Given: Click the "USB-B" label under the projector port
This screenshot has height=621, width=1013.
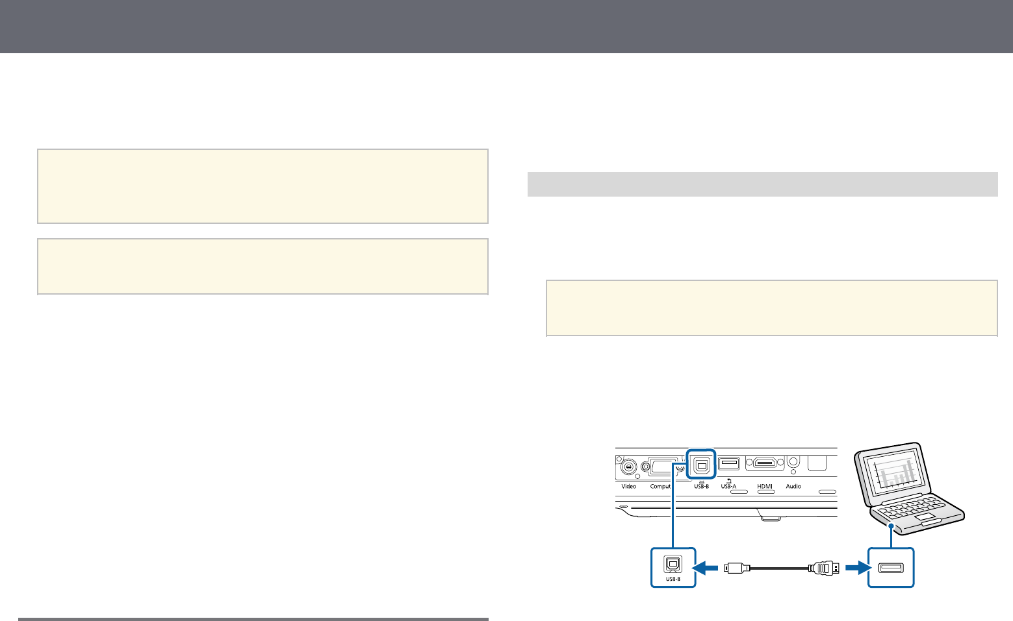Looking at the screenshot, I should click(701, 486).
